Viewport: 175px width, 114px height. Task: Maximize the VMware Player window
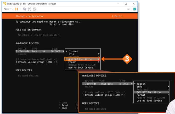(126, 4)
